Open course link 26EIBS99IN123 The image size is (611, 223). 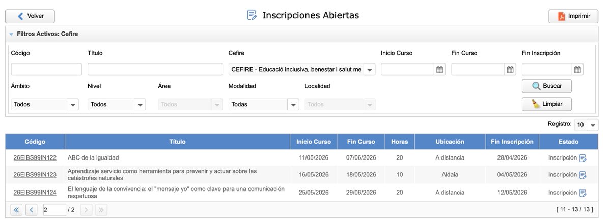[35, 175]
